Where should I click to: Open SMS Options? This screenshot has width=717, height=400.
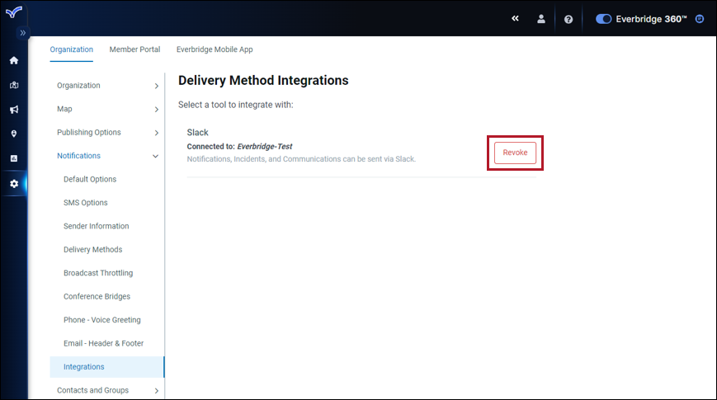pyautogui.click(x=86, y=203)
